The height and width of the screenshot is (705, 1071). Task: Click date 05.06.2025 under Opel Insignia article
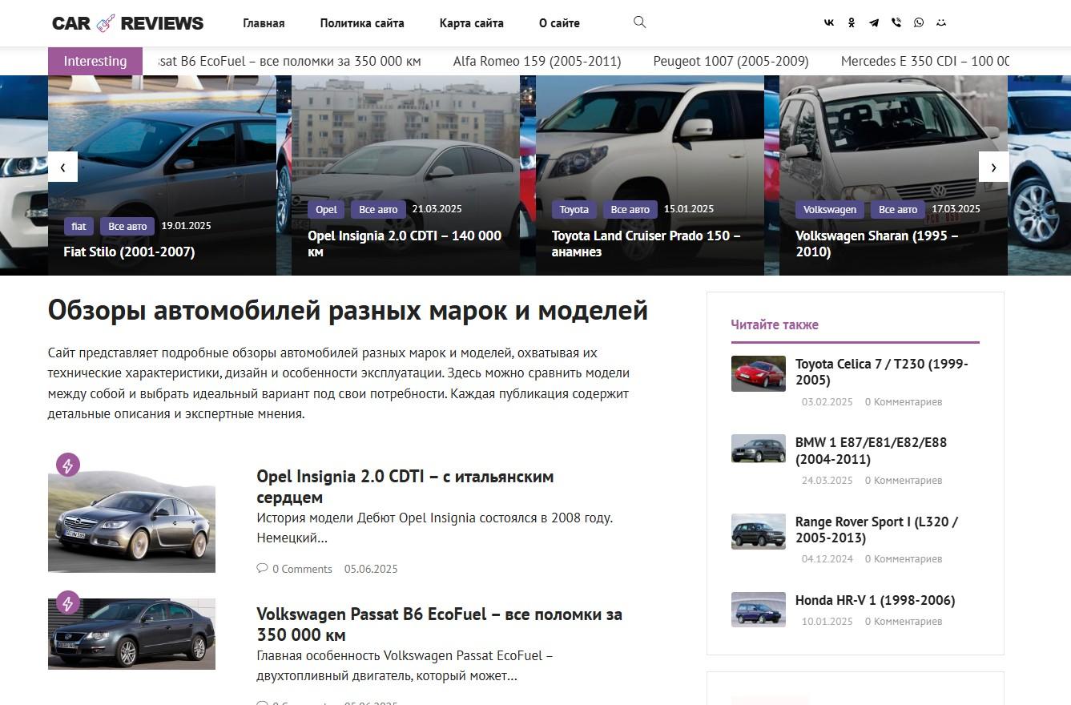[x=371, y=569]
